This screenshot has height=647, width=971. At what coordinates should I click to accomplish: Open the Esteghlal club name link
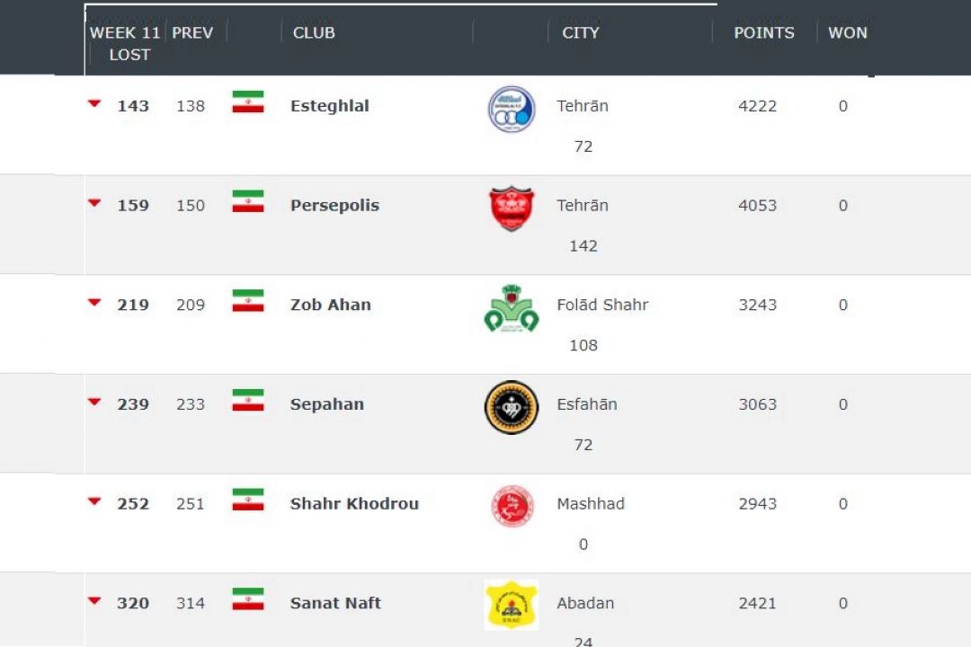pos(329,106)
